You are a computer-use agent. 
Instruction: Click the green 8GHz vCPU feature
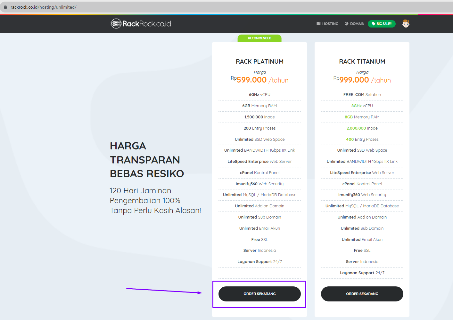click(362, 106)
